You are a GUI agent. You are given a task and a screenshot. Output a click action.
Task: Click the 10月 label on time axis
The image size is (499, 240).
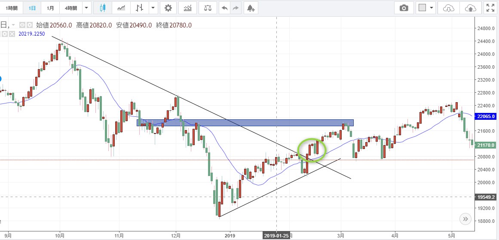click(60, 236)
